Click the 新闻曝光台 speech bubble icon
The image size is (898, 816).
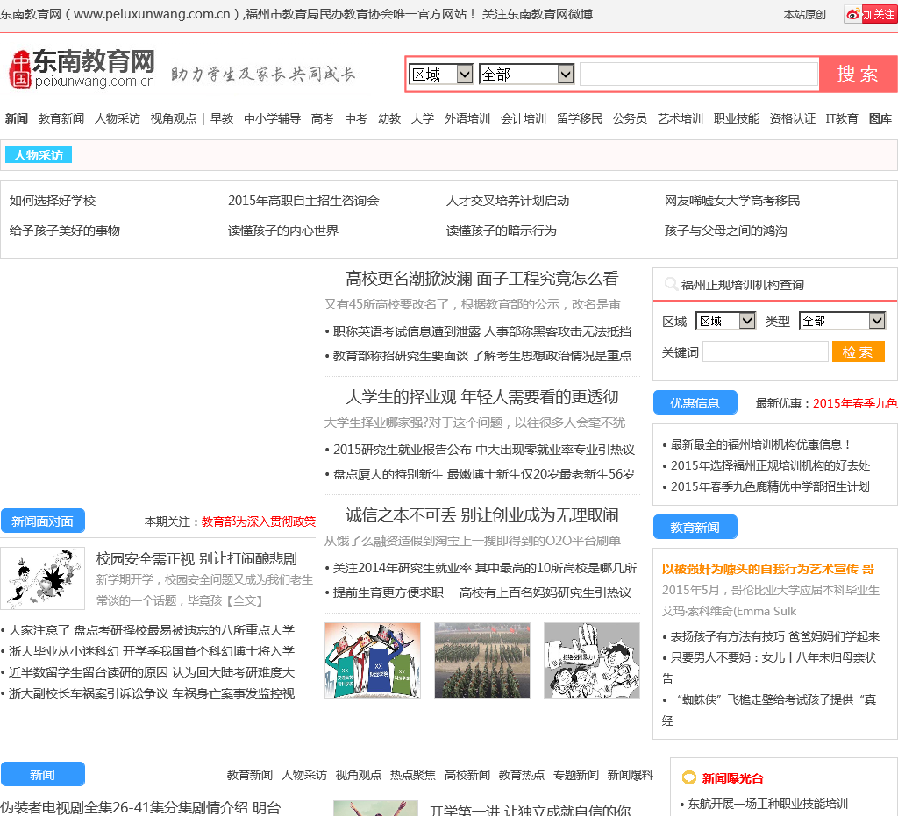(689, 777)
